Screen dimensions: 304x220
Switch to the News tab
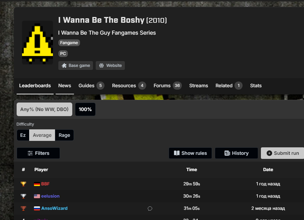(x=64, y=86)
